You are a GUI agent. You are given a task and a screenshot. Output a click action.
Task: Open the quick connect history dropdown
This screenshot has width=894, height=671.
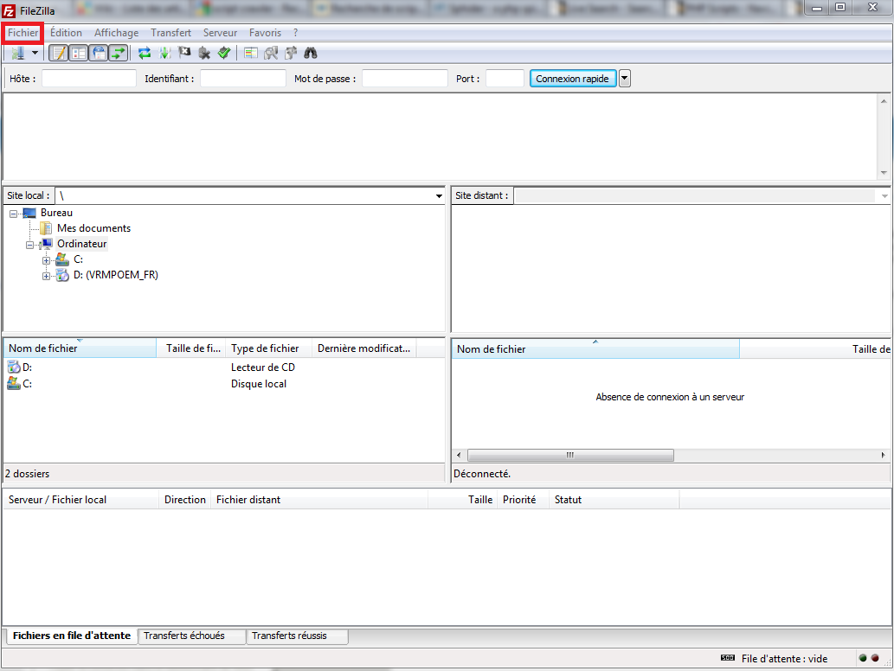point(625,79)
